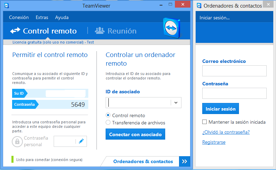Expand the ID de asociado dropdown arrow
276x170 pixels.
pos(176,103)
